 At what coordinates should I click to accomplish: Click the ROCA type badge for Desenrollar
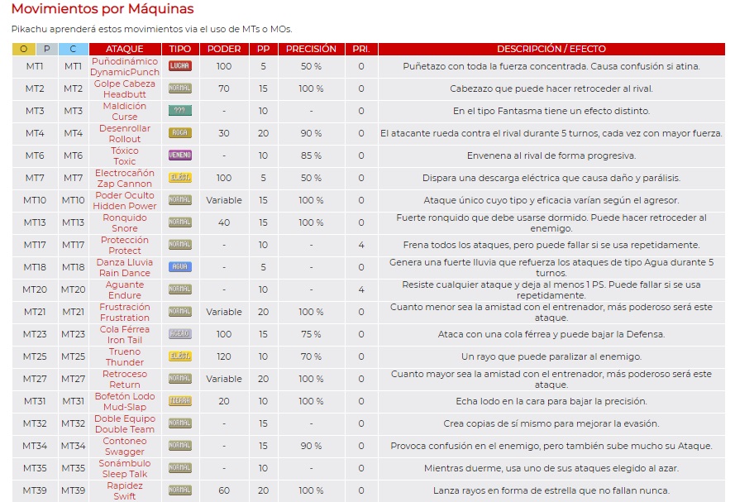point(180,133)
